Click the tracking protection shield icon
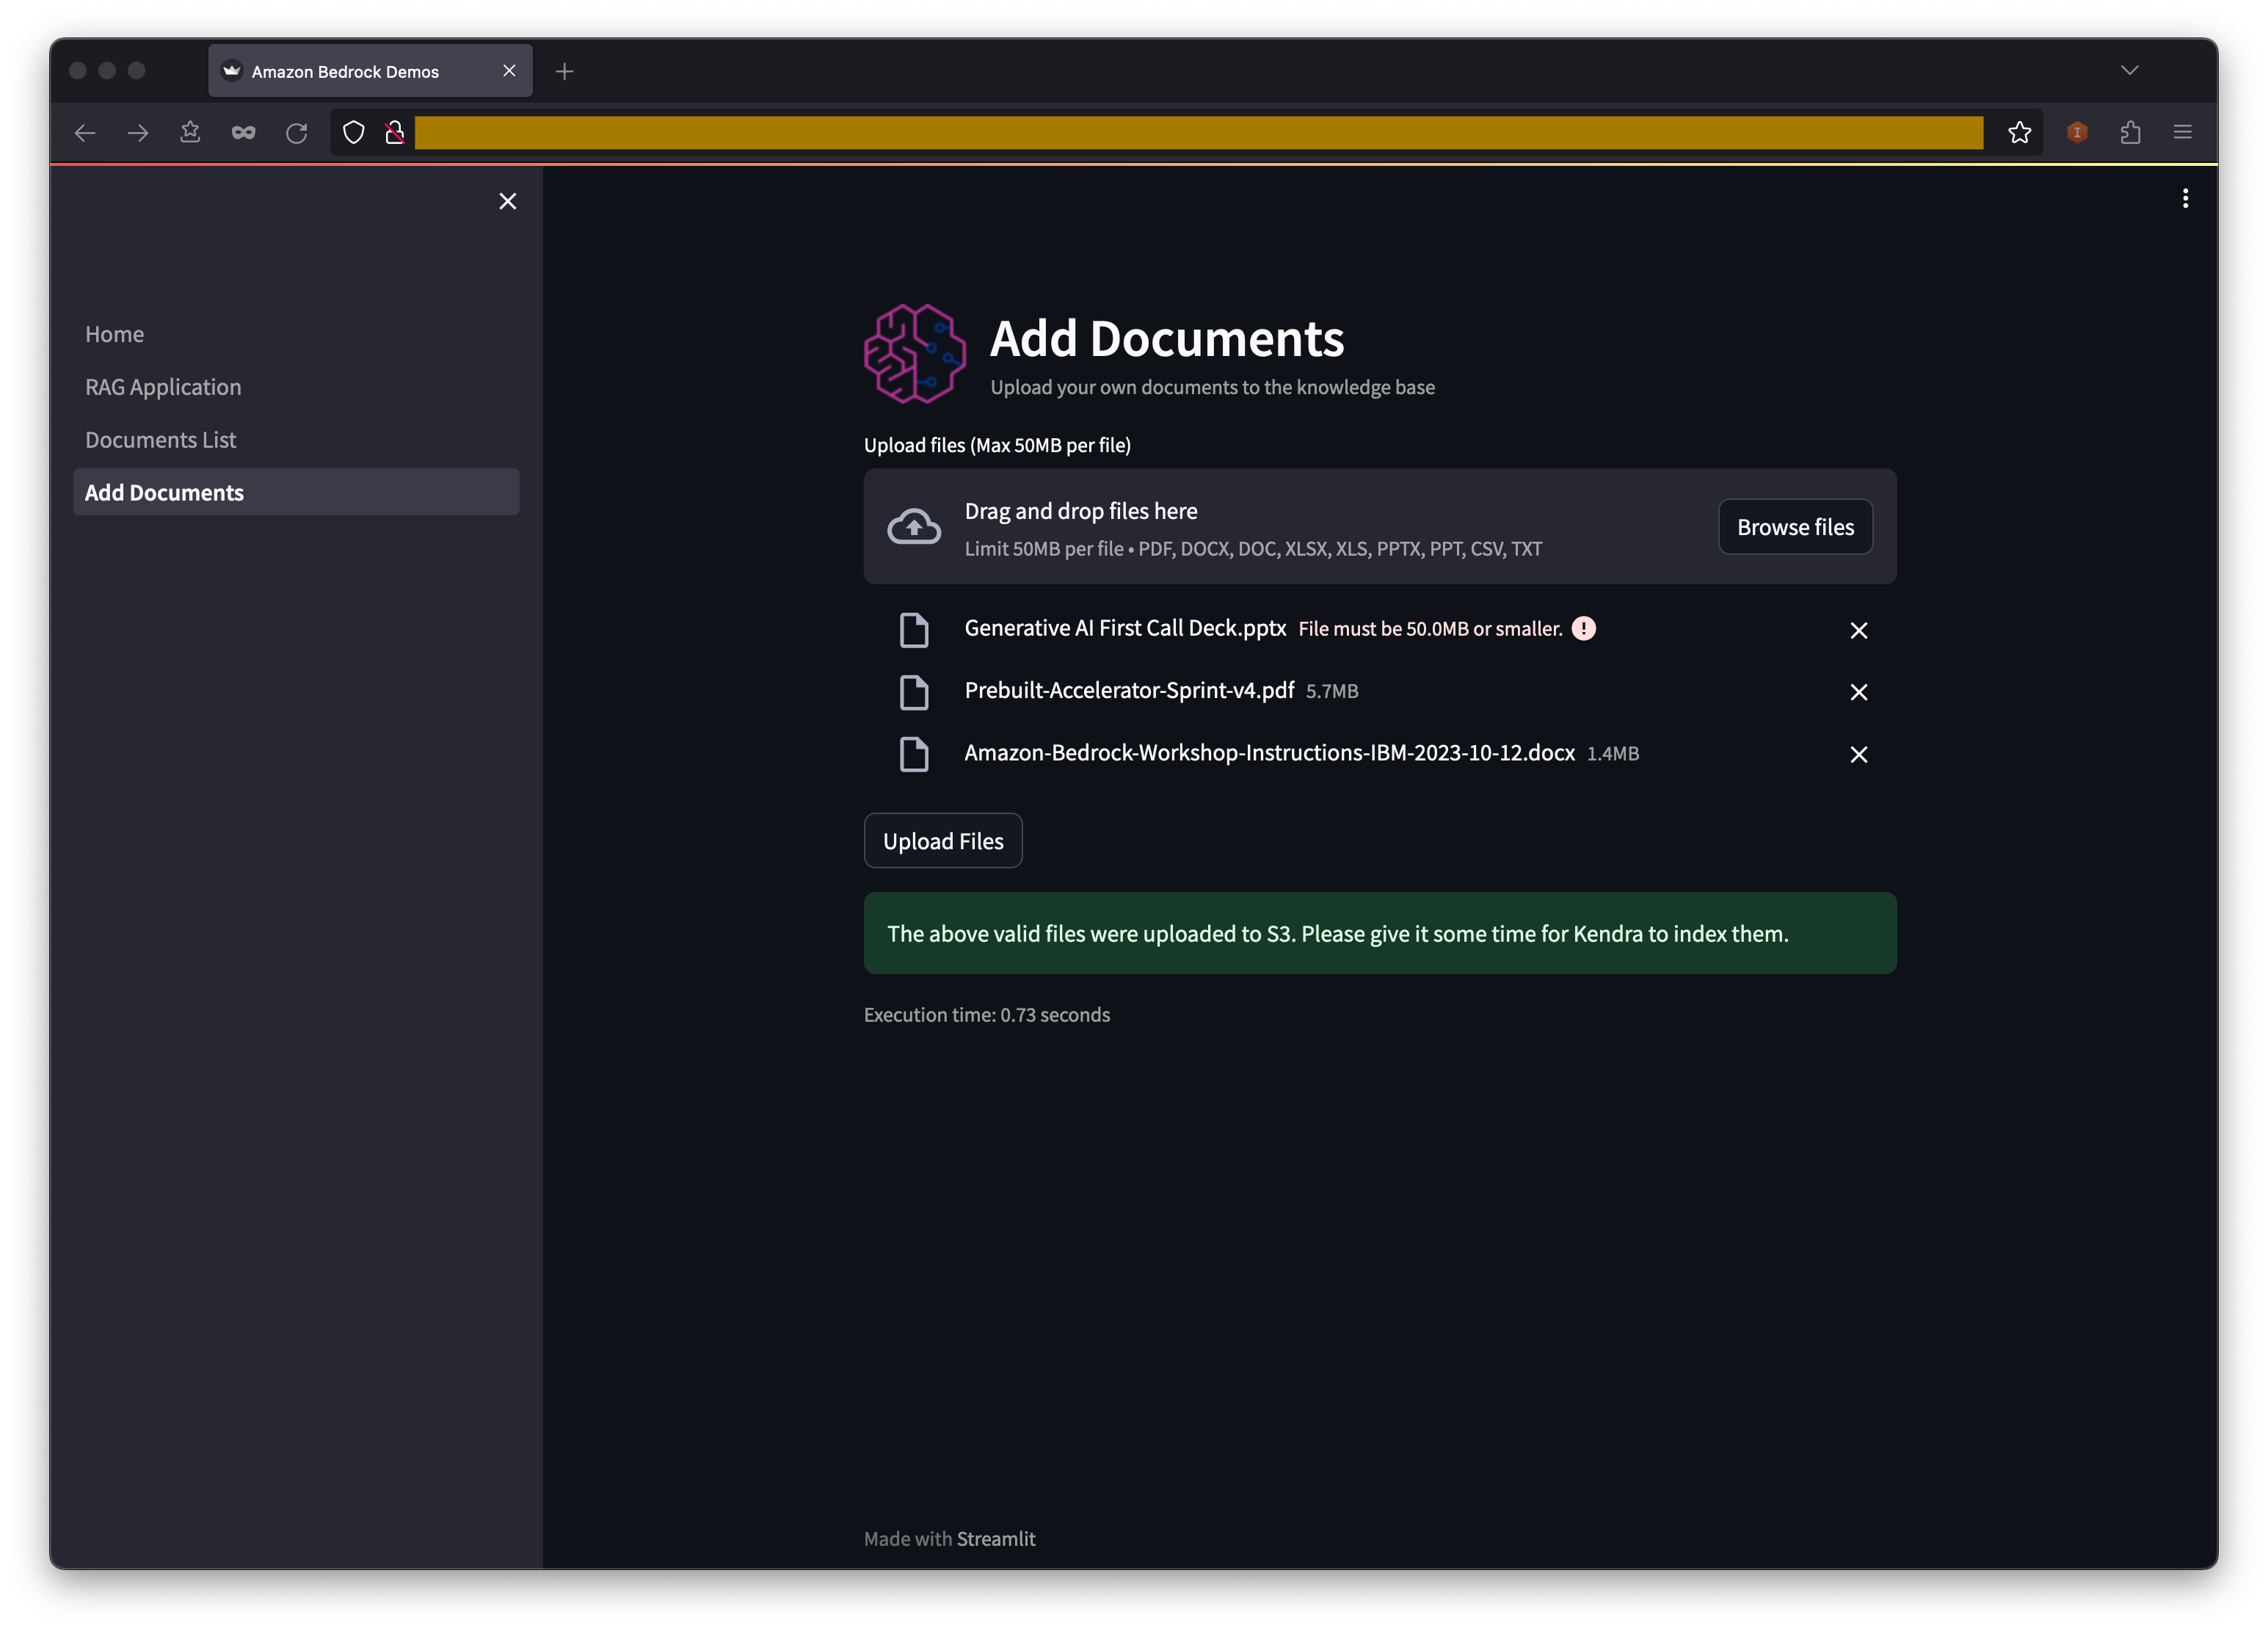The width and height of the screenshot is (2268, 1631). click(354, 132)
